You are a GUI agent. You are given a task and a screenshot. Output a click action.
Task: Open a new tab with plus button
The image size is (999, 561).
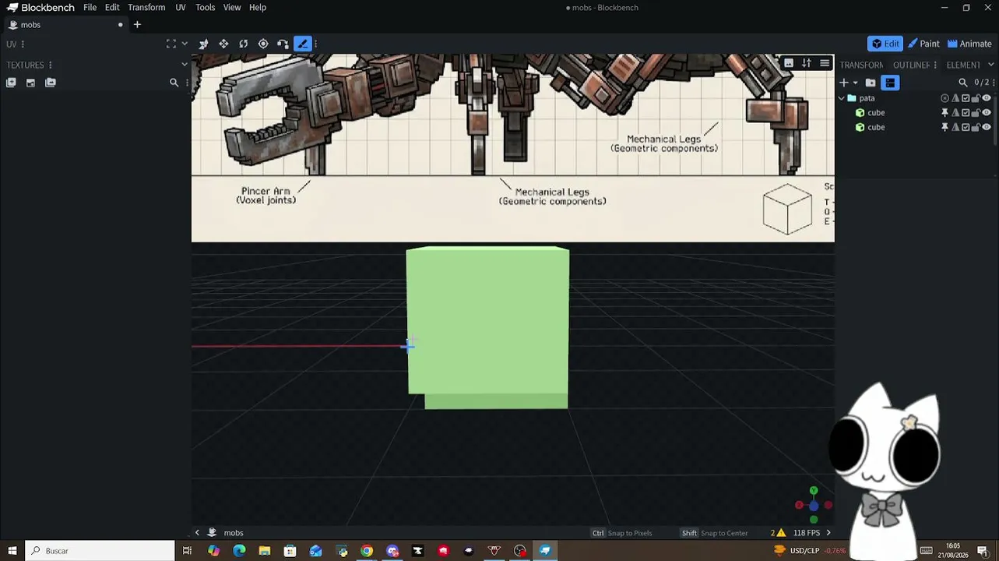(137, 25)
